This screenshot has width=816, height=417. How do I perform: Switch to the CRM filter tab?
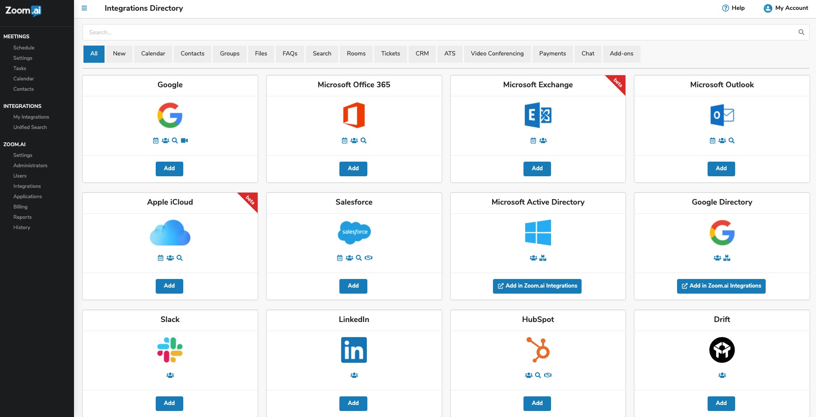[422, 54]
